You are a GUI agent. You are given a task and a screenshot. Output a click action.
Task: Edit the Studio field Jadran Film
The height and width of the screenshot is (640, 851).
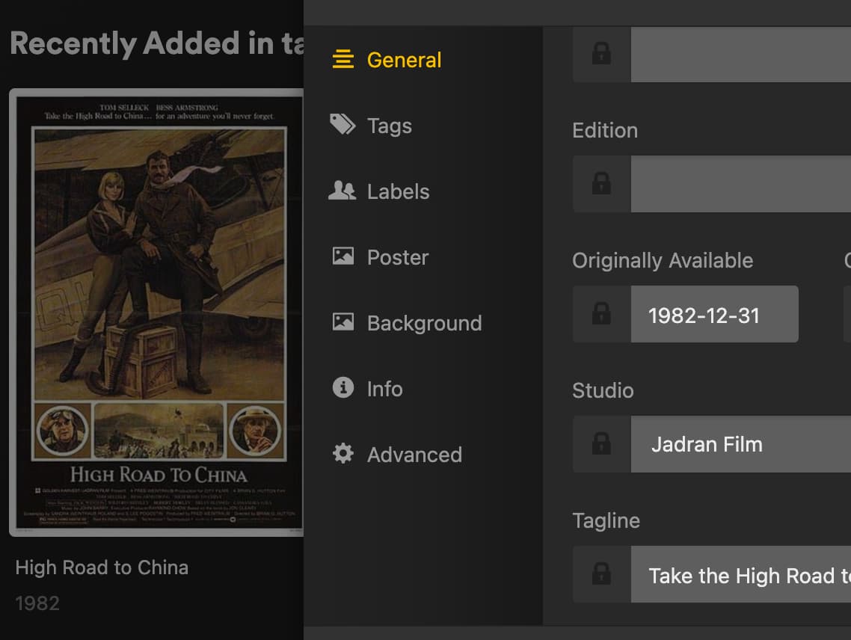741,443
